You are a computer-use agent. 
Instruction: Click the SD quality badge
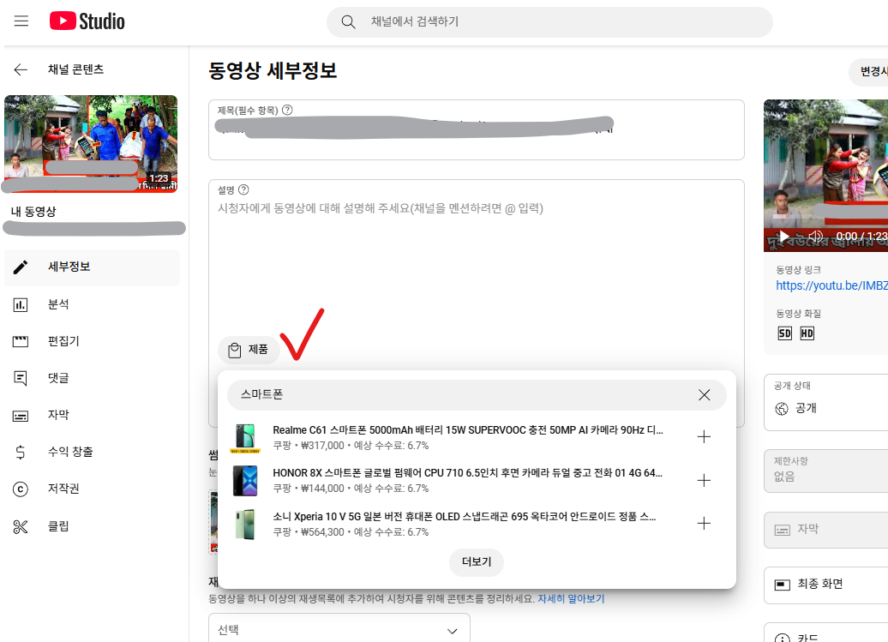[x=784, y=333]
